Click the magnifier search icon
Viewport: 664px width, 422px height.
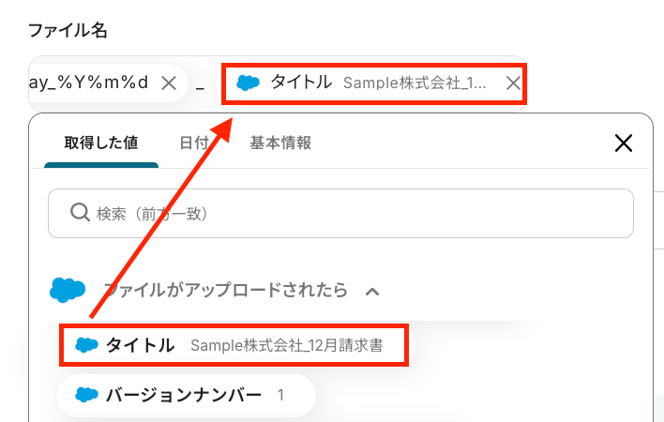tap(80, 214)
